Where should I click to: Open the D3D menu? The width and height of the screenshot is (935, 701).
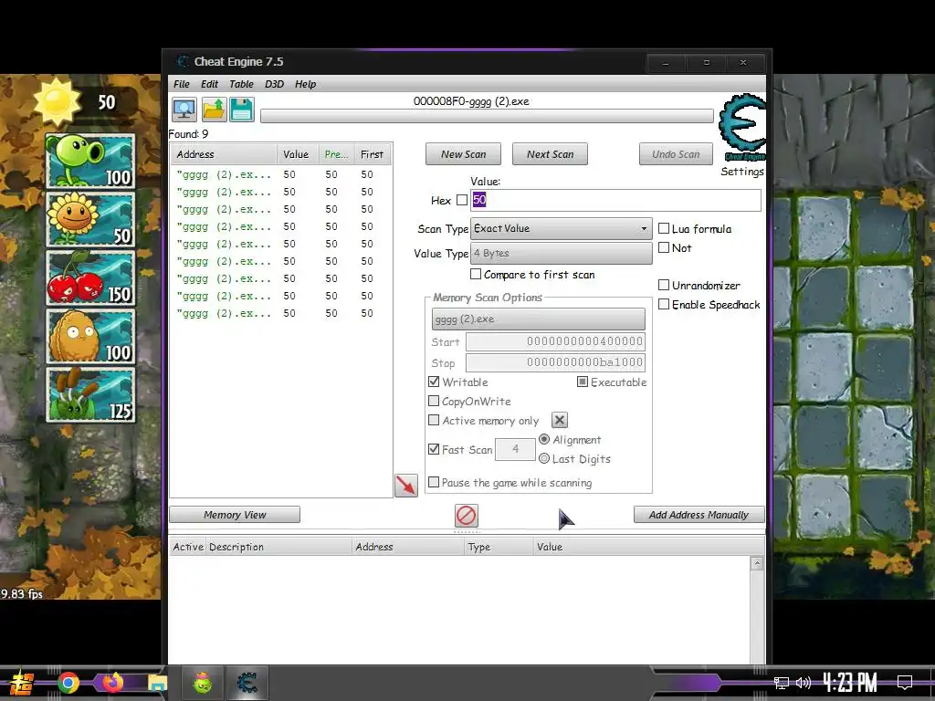pos(274,84)
